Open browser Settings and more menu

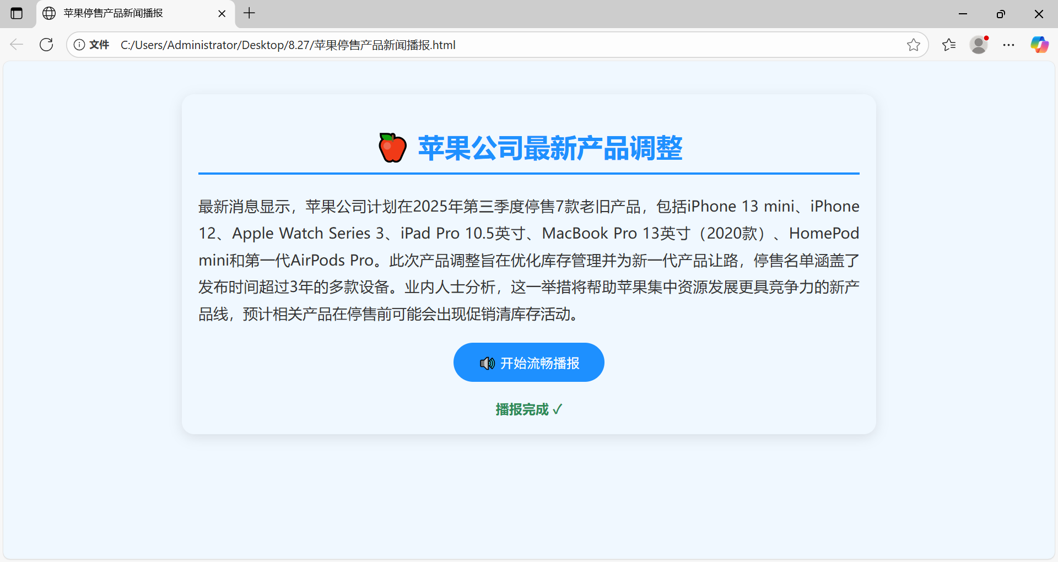click(1008, 45)
